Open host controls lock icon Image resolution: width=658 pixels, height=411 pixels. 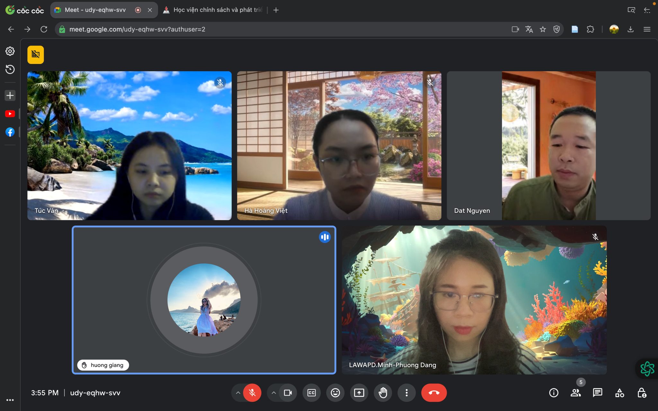tap(642, 393)
